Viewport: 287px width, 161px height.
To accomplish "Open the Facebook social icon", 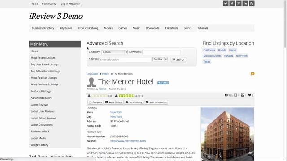I will point(232,4).
